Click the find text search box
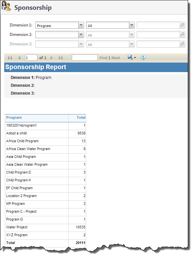The width and height of the screenshot is (193, 259). click(85, 58)
